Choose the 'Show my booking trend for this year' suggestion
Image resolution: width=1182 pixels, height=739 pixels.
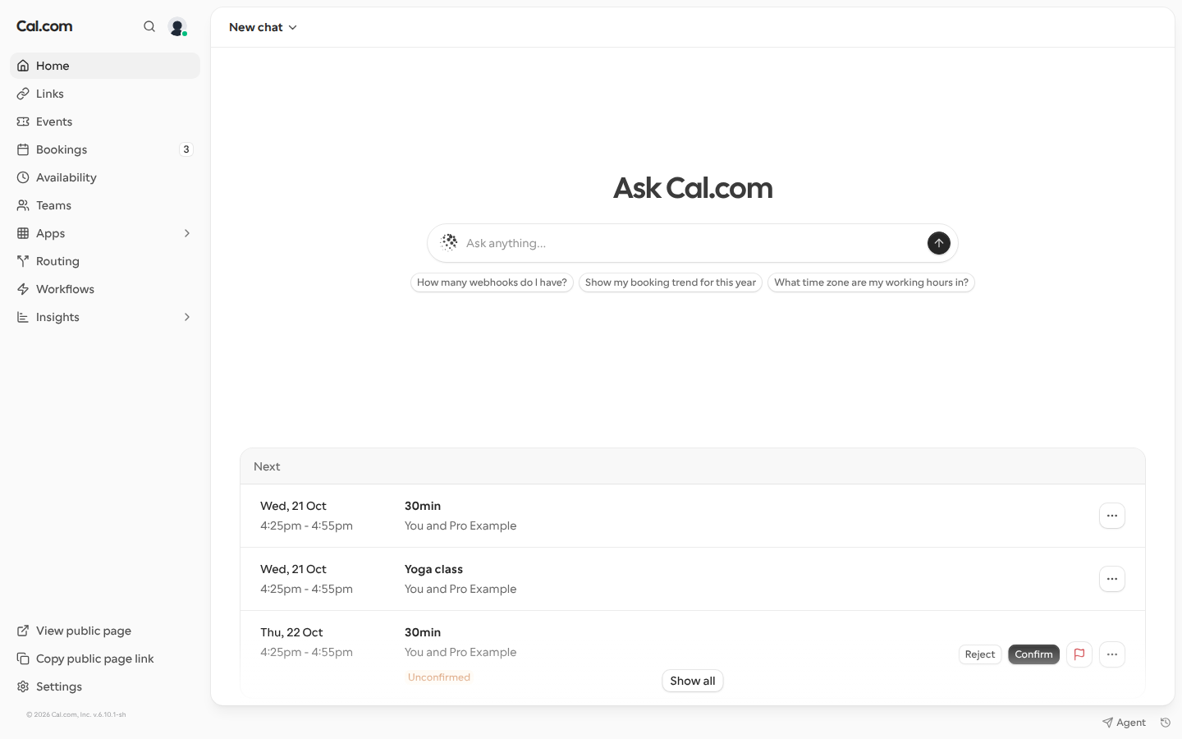tap(671, 282)
